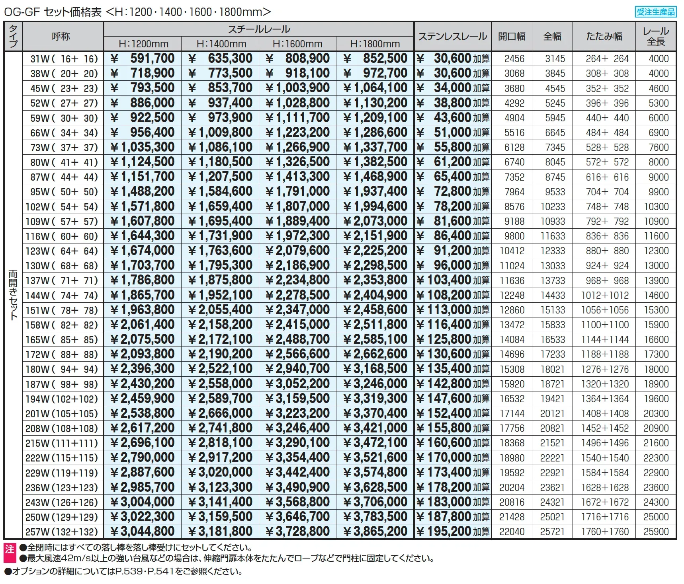Click the H:1600mm sub-header

click(x=297, y=44)
